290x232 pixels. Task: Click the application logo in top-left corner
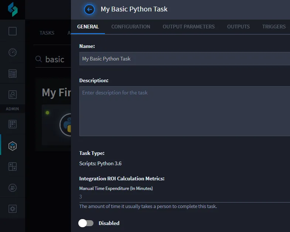13,9
